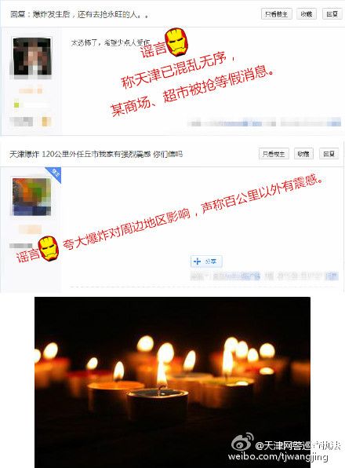Click the plus icon in the 分享 button

click(197, 261)
